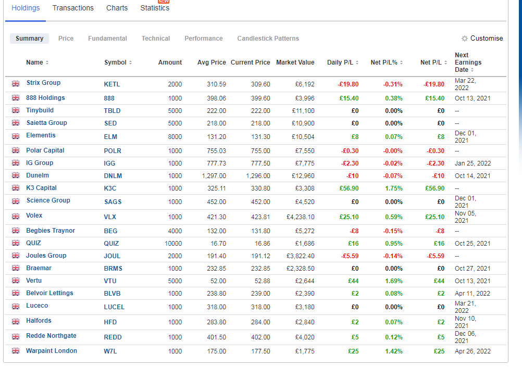Click the £12,960 market value cell
Image resolution: width=522 pixels, height=367 pixels.
[303, 176]
